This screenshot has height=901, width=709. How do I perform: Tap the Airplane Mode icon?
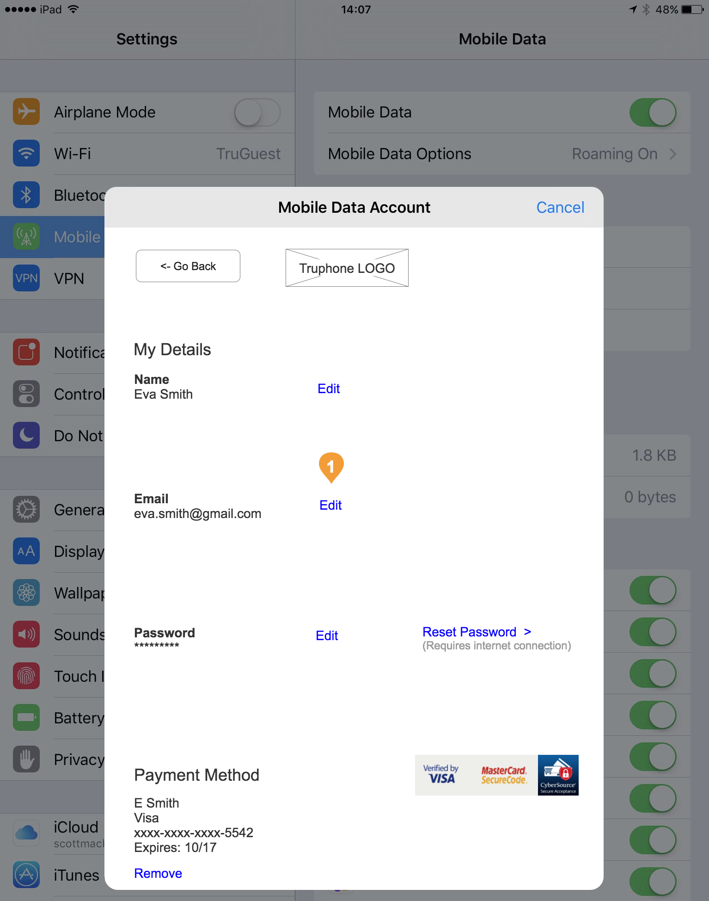(26, 112)
